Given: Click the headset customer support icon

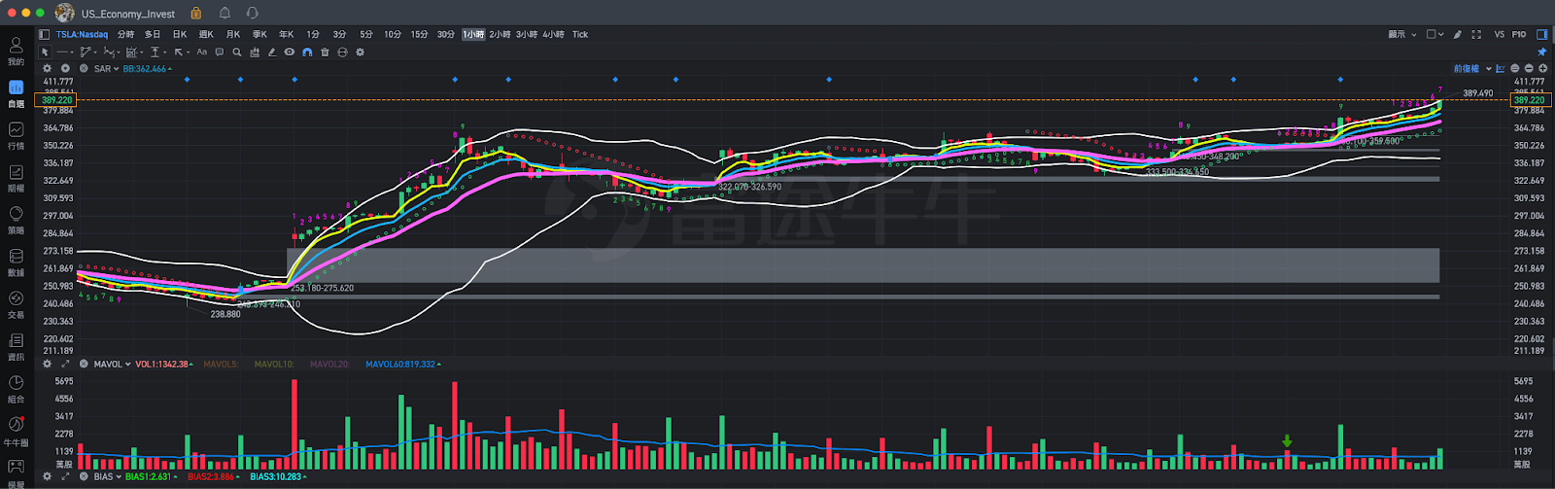Looking at the screenshot, I should (x=252, y=14).
